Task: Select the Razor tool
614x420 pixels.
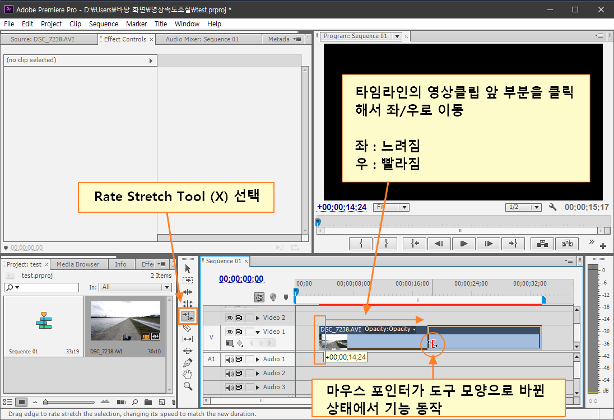Action: pyautogui.click(x=188, y=328)
